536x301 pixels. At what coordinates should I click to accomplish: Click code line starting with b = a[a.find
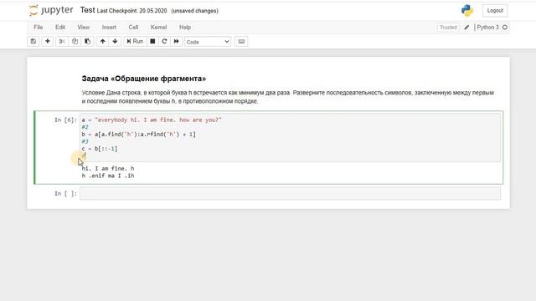[x=138, y=134]
